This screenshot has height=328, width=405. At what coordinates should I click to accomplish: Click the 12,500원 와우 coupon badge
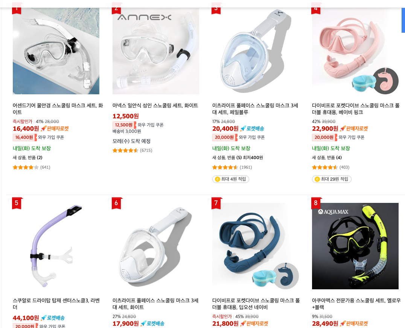coord(138,125)
